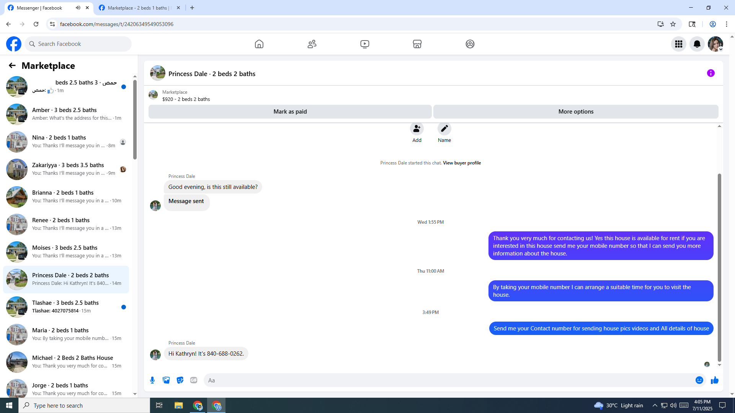Open Nina 2 beds 1 baths conversation
The height and width of the screenshot is (413, 735).
pos(66,141)
